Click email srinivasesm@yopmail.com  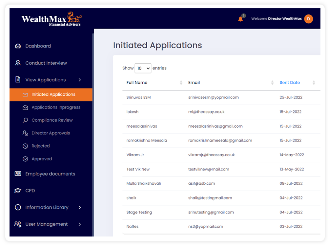click(x=214, y=97)
